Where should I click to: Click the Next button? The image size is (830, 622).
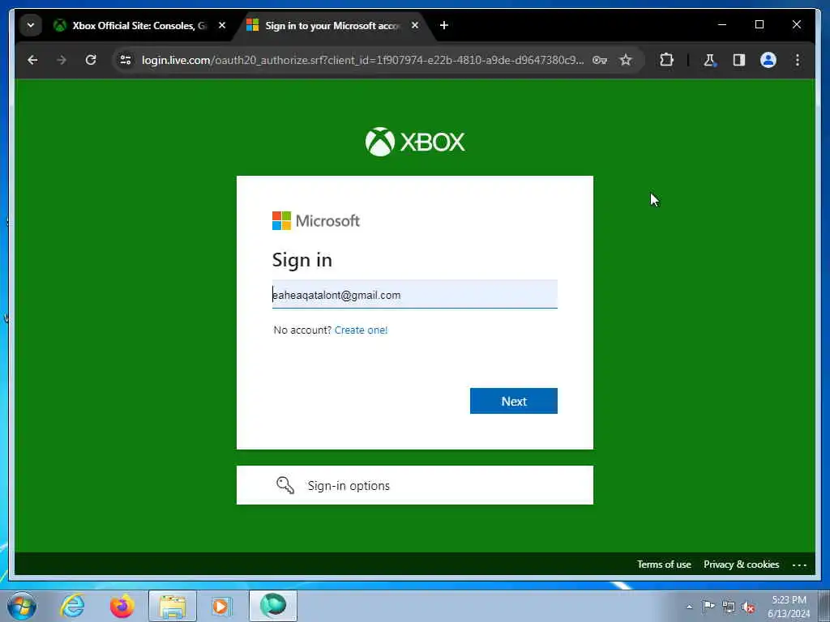coord(513,401)
